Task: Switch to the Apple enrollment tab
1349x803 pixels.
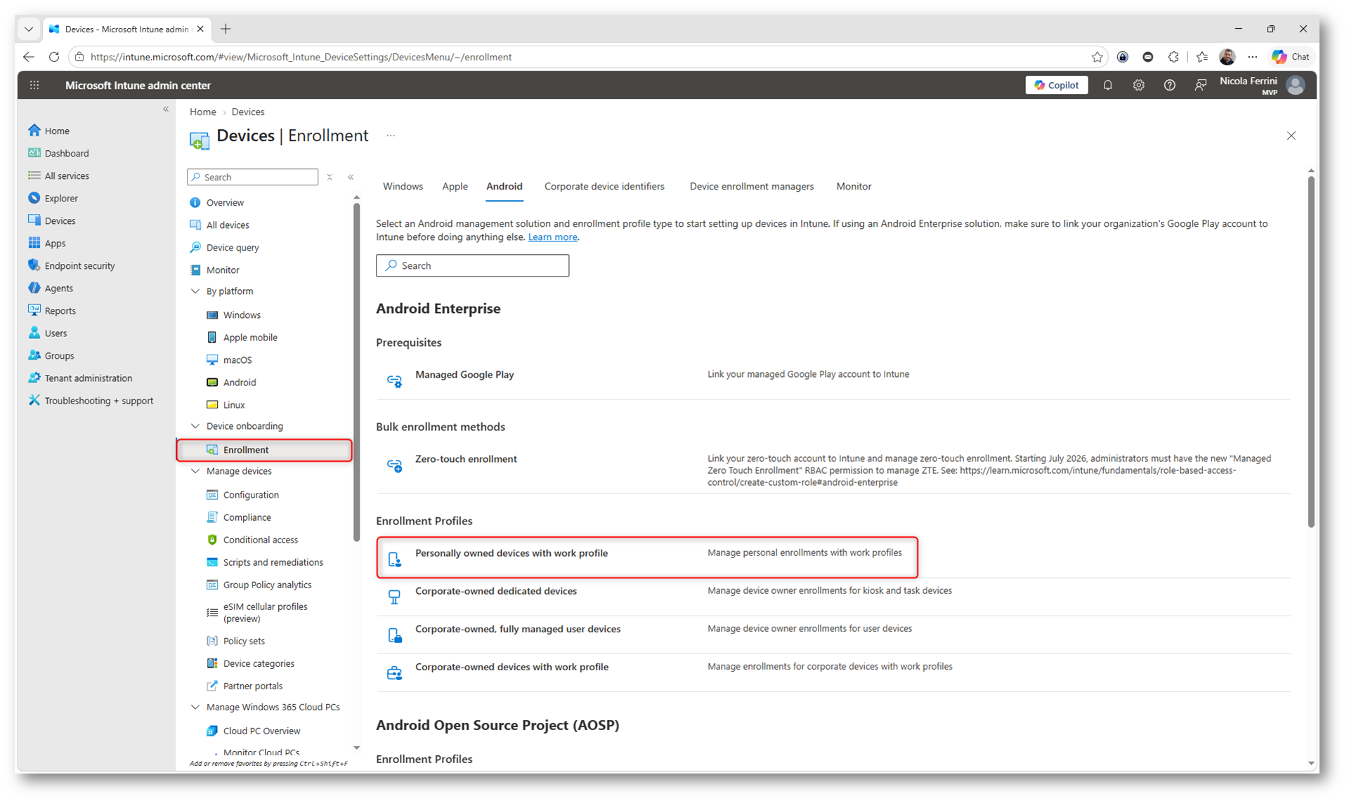Action: coord(455,187)
